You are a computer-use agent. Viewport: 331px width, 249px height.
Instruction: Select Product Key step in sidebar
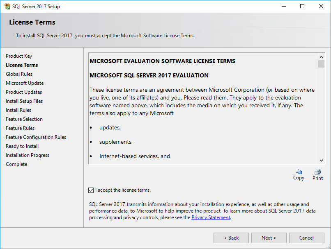(19, 56)
